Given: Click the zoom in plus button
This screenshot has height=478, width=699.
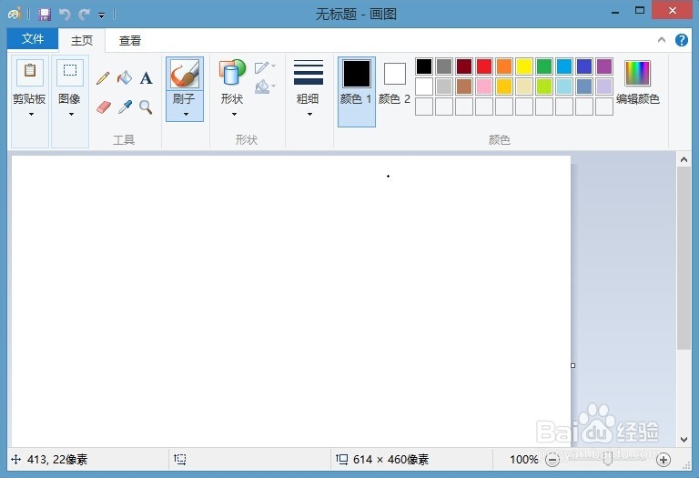Looking at the screenshot, I should pos(664,460).
